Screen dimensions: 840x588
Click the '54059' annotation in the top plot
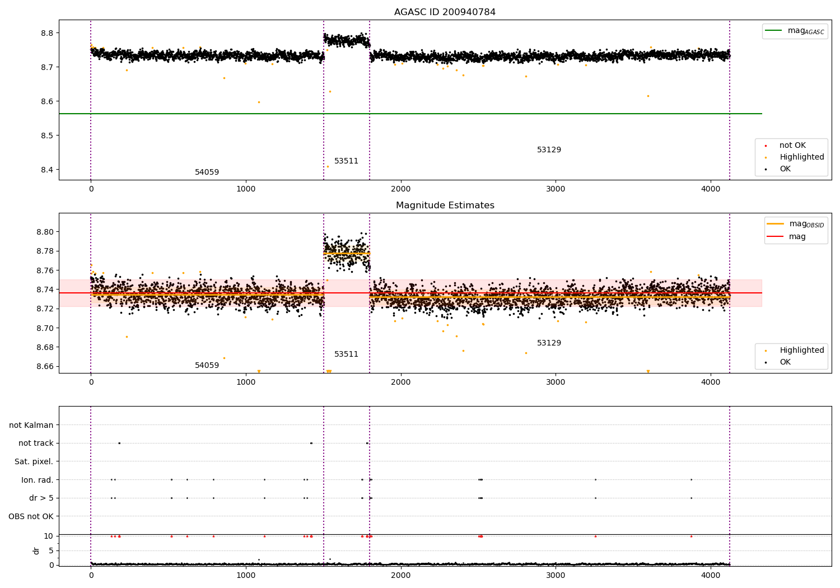pos(207,172)
